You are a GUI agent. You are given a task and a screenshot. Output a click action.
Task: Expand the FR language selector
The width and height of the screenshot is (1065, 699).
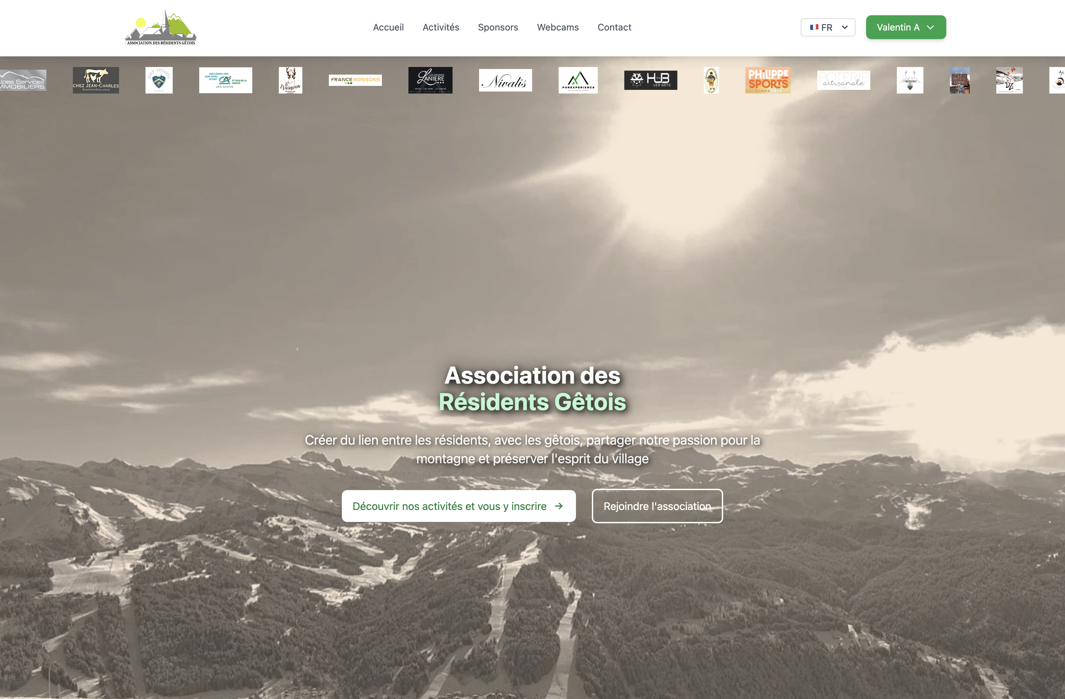pyautogui.click(x=828, y=27)
